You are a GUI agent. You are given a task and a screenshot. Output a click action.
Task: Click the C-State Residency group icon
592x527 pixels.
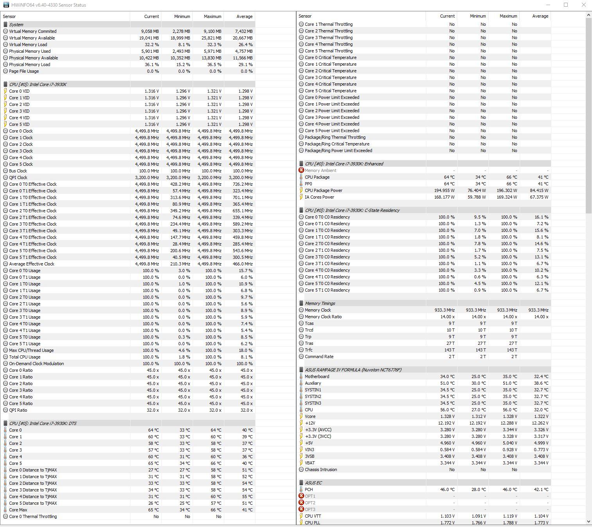pos(301,210)
